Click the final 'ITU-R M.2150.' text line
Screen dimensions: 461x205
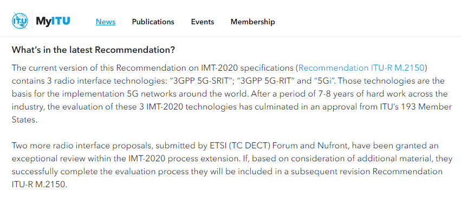point(40,184)
